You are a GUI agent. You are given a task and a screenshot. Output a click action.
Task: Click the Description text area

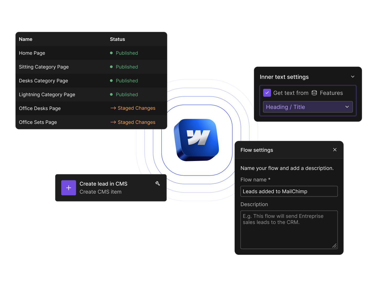pyautogui.click(x=289, y=229)
